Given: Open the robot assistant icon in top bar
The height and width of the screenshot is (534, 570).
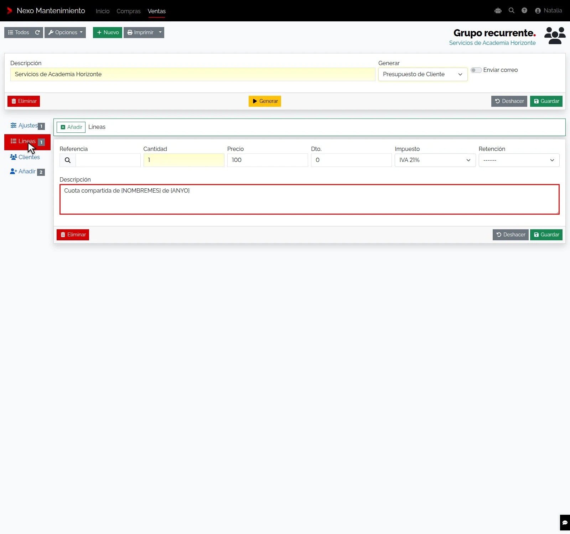Looking at the screenshot, I should (498, 11).
